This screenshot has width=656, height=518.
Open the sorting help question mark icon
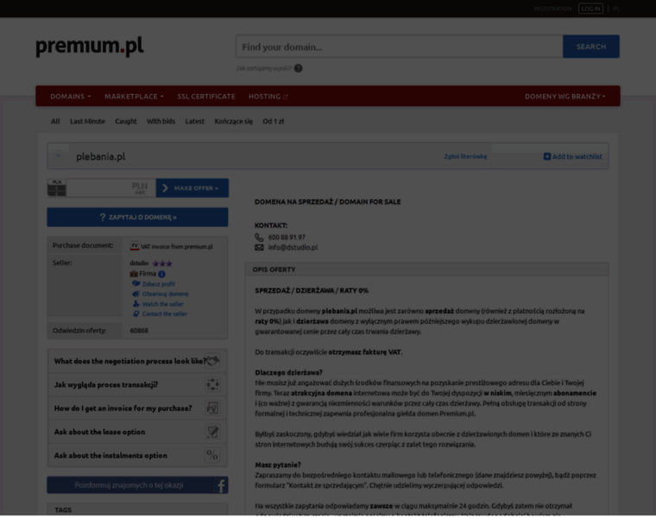click(298, 68)
